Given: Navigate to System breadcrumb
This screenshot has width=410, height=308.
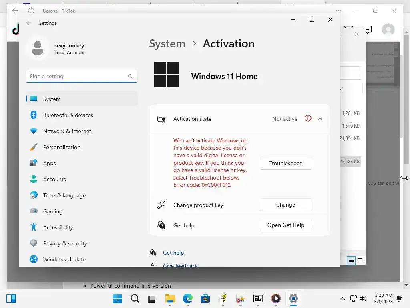Looking at the screenshot, I should click(x=167, y=43).
